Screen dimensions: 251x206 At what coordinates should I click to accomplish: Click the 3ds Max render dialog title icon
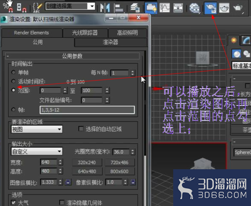pyautogui.click(x=4, y=19)
